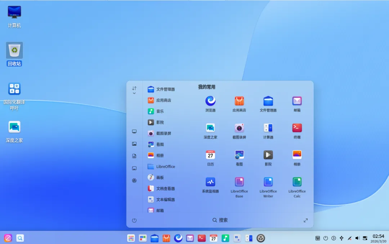Open app store from the dock

pos(166,238)
